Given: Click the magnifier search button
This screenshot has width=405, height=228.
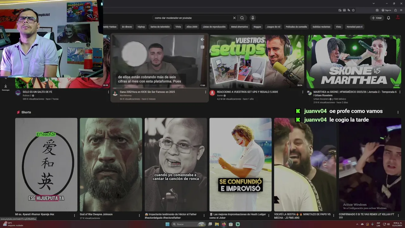Looking at the screenshot, I should point(242,18).
